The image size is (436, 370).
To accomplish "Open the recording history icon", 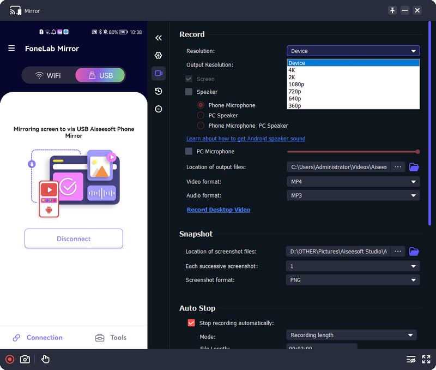I will coord(159,91).
